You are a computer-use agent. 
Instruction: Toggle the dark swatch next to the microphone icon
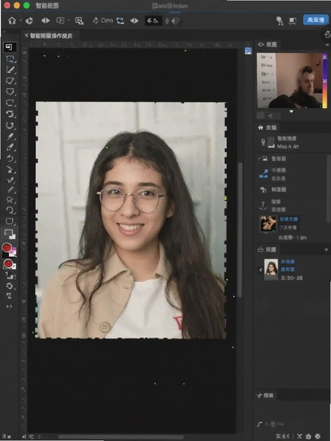(271, 143)
